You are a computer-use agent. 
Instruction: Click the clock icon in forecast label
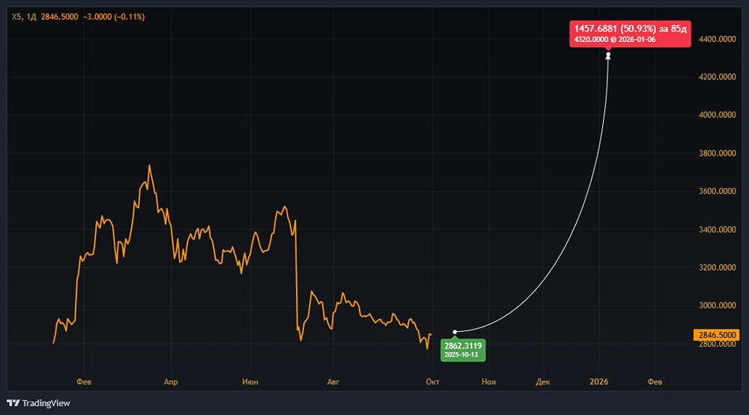tap(613, 40)
